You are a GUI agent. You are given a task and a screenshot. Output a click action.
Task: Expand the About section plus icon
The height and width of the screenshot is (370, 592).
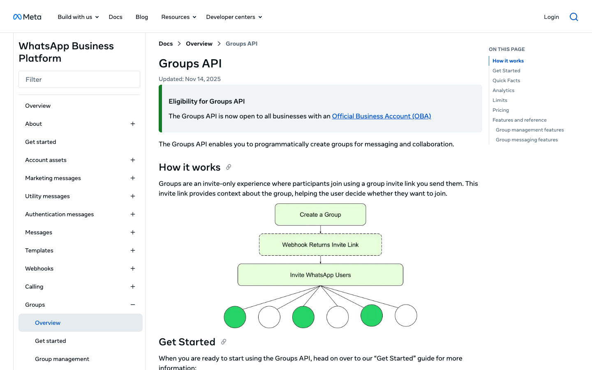133,124
